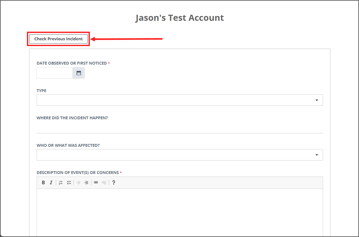Click the Check Previous Incident button
Image resolution: width=359 pixels, height=237 pixels.
[58, 39]
